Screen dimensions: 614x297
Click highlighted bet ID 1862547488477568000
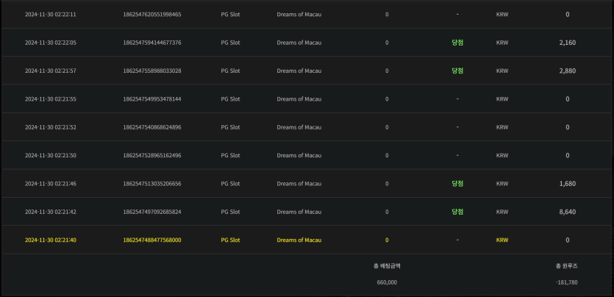tap(152, 240)
